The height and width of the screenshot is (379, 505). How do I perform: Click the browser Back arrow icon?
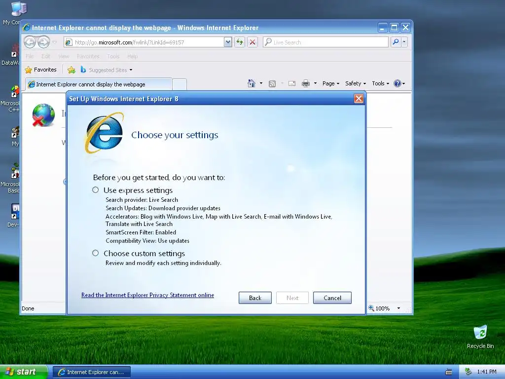[x=30, y=42]
